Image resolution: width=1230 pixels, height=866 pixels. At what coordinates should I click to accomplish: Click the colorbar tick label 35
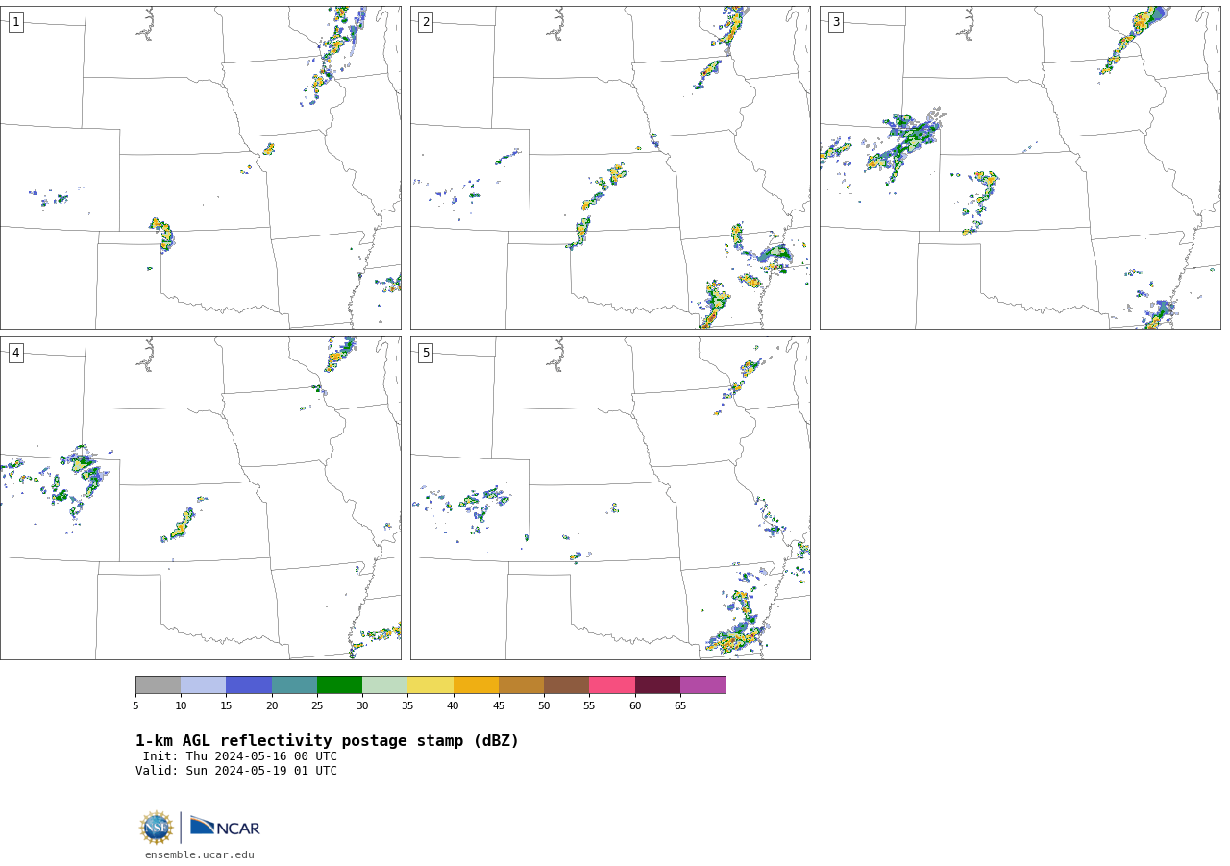(x=407, y=706)
